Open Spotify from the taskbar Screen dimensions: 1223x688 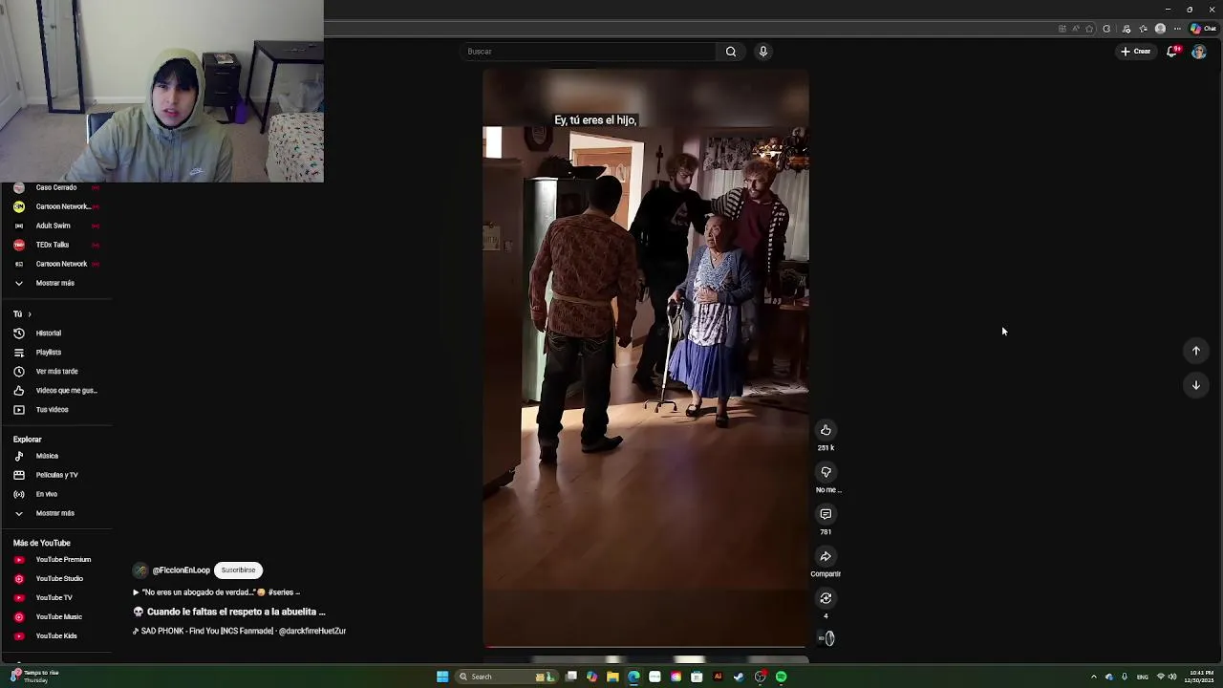[x=781, y=677]
